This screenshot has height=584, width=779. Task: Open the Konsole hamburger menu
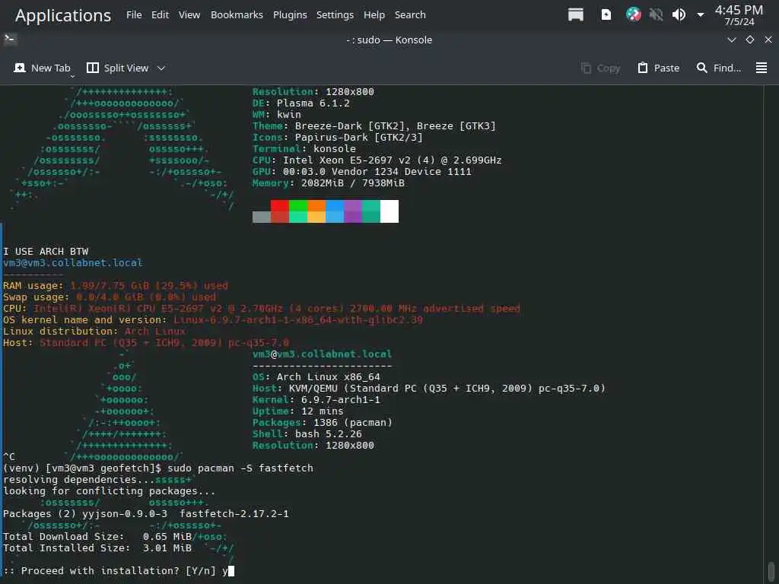point(761,68)
